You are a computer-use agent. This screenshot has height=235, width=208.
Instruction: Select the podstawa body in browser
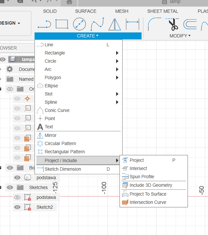46,178
